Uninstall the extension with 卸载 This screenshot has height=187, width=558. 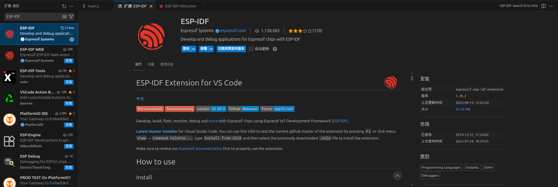[x=204, y=49]
